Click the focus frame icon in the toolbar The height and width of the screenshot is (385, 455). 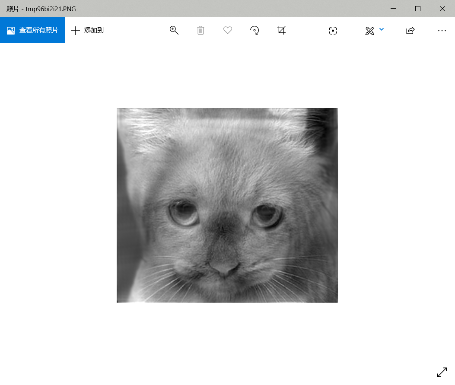[333, 30]
